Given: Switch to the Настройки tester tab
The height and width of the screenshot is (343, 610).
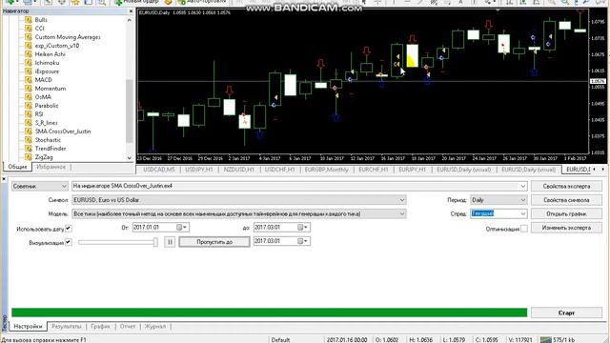Looking at the screenshot, I should click(x=28, y=326).
